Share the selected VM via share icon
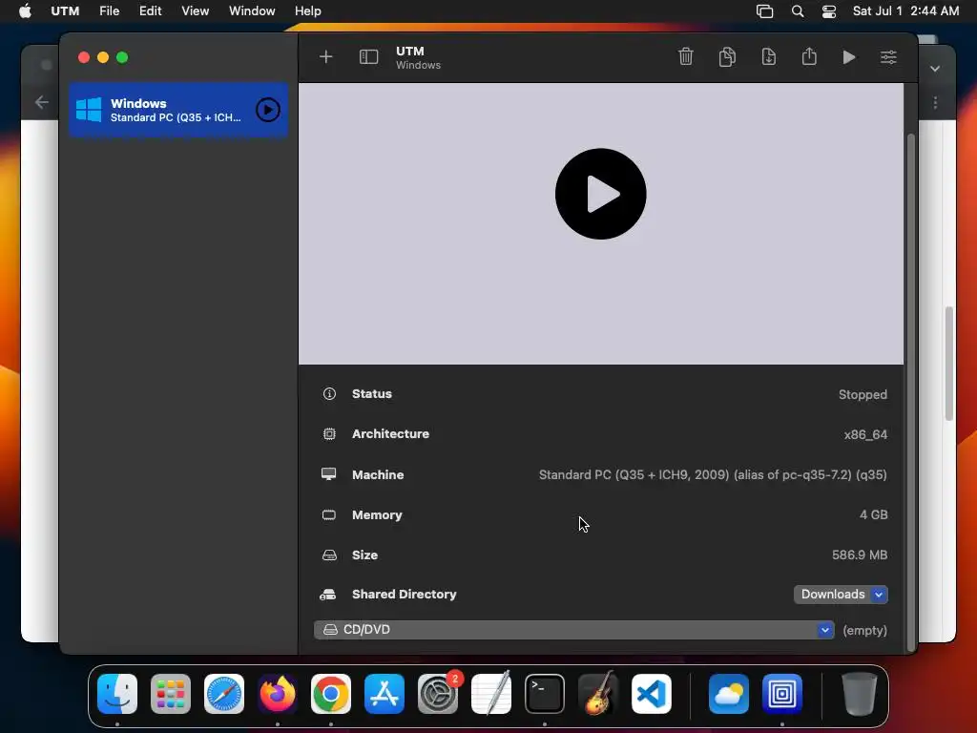Screen dimensions: 977x733 pos(809,56)
